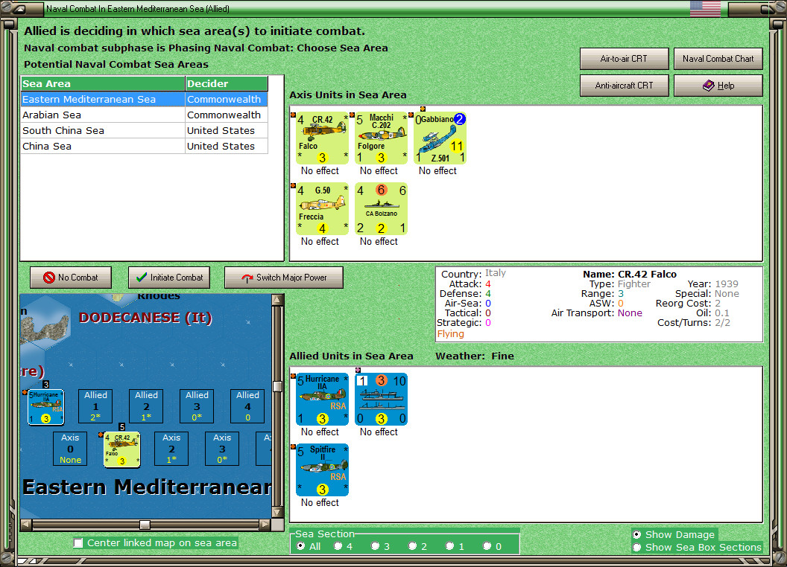Image resolution: width=787 pixels, height=567 pixels.
Task: Open Help
Action: 718,86
